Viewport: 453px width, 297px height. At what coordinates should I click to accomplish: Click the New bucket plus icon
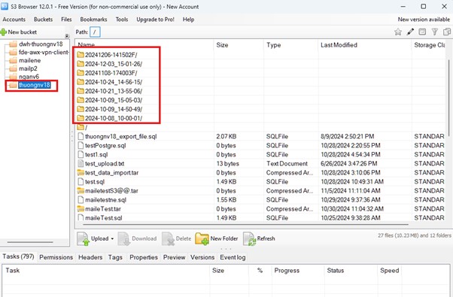[x=4, y=32]
